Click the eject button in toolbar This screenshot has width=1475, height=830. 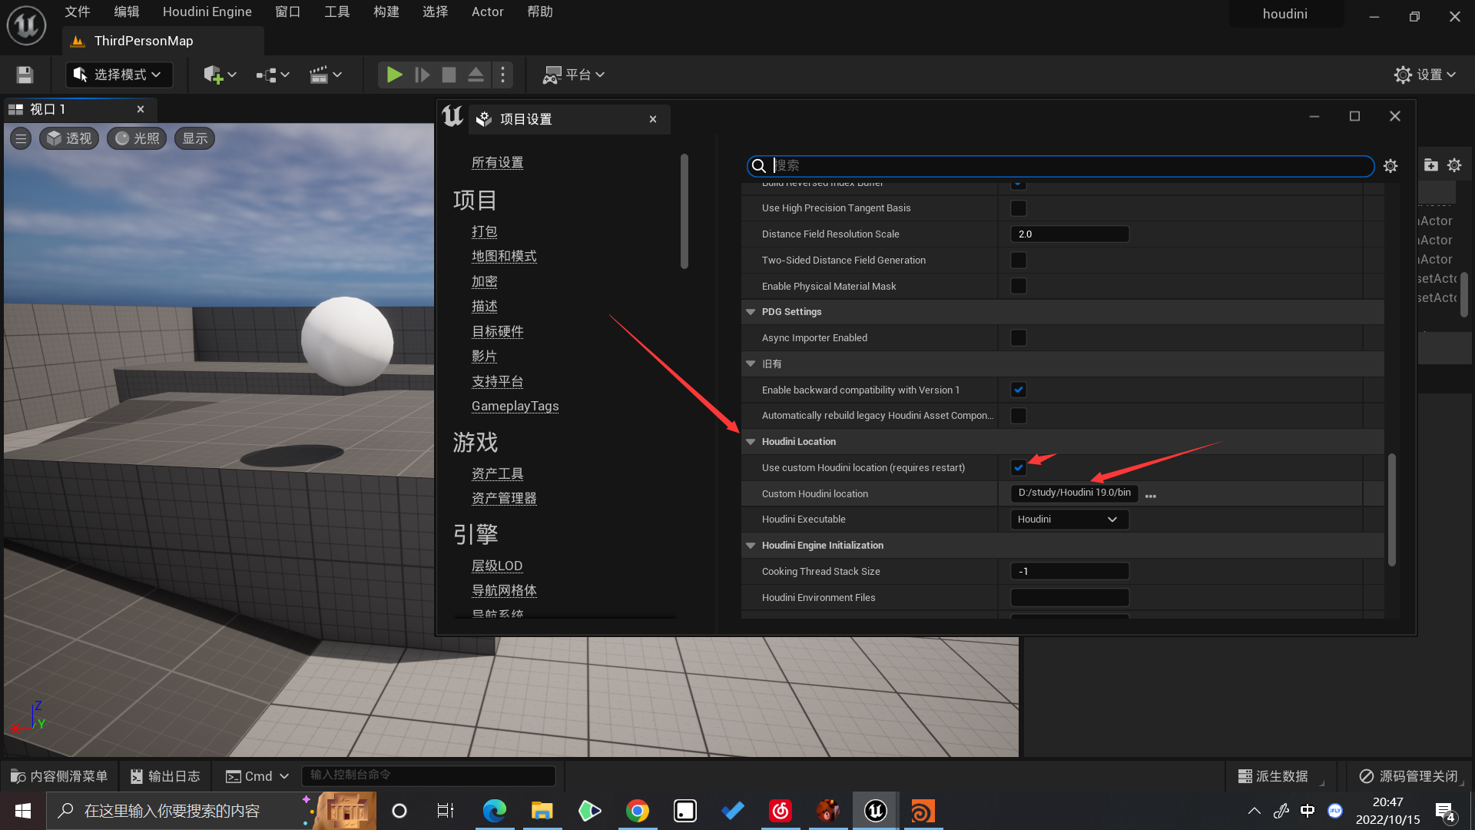pos(476,75)
